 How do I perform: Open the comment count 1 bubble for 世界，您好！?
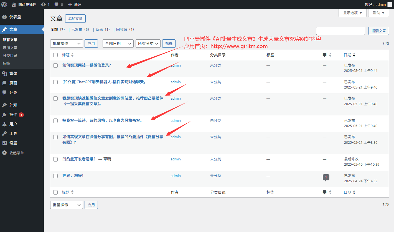coord(326,178)
